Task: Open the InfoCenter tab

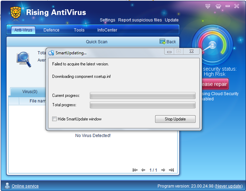Action: (107, 30)
